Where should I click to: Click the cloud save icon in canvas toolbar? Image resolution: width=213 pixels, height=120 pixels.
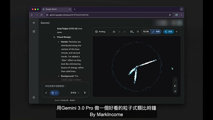[x=114, y=32]
